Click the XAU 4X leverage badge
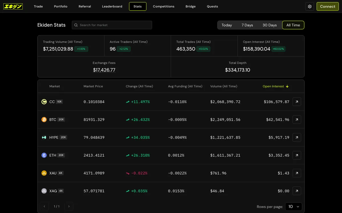 coord(61,173)
